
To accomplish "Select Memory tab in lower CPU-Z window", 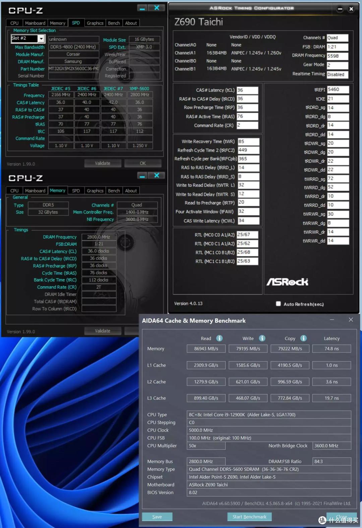I will [58, 190].
